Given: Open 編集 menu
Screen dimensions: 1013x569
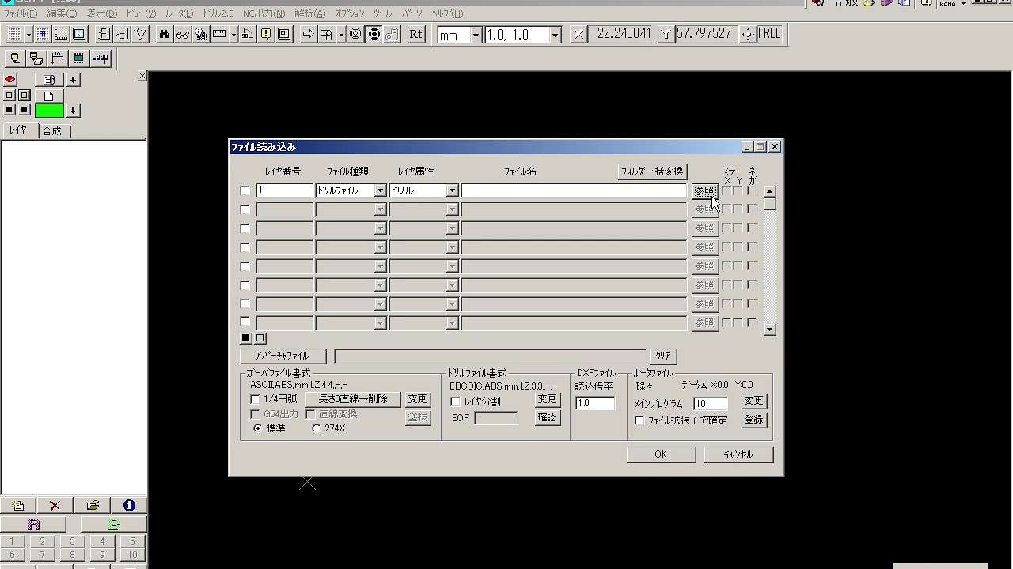Looking at the screenshot, I should [x=62, y=13].
